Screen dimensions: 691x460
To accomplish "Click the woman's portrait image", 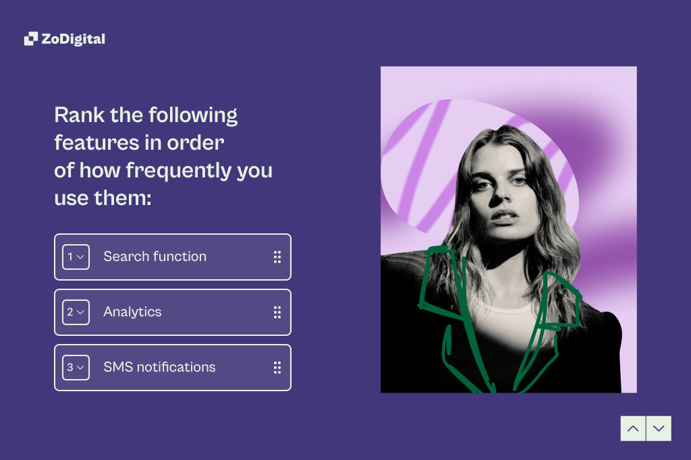I will tap(508, 229).
